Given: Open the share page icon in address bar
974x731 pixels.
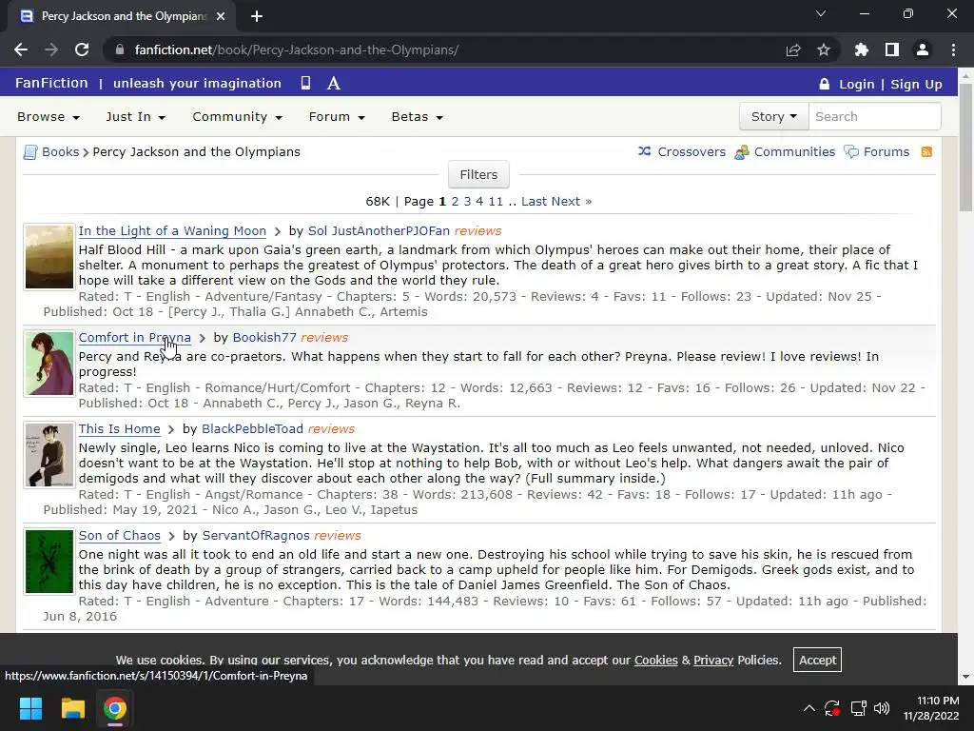Looking at the screenshot, I should pyautogui.click(x=793, y=49).
